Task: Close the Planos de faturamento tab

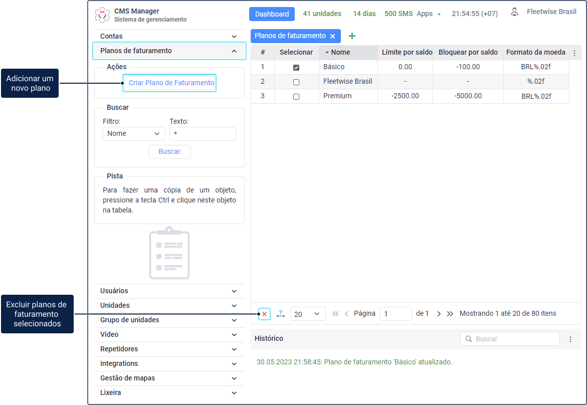Action: pos(332,36)
